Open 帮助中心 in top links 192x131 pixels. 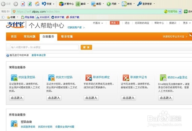click(x=159, y=23)
